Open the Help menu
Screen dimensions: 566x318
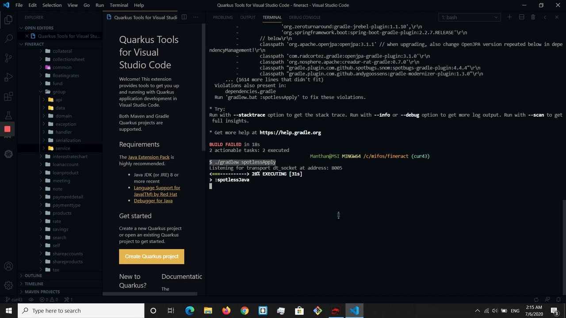(x=139, y=5)
